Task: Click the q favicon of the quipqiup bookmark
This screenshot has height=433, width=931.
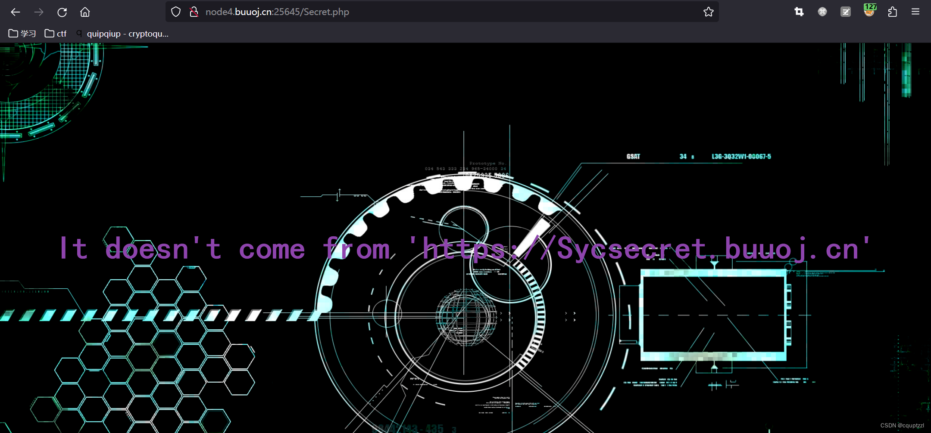Action: click(x=79, y=33)
